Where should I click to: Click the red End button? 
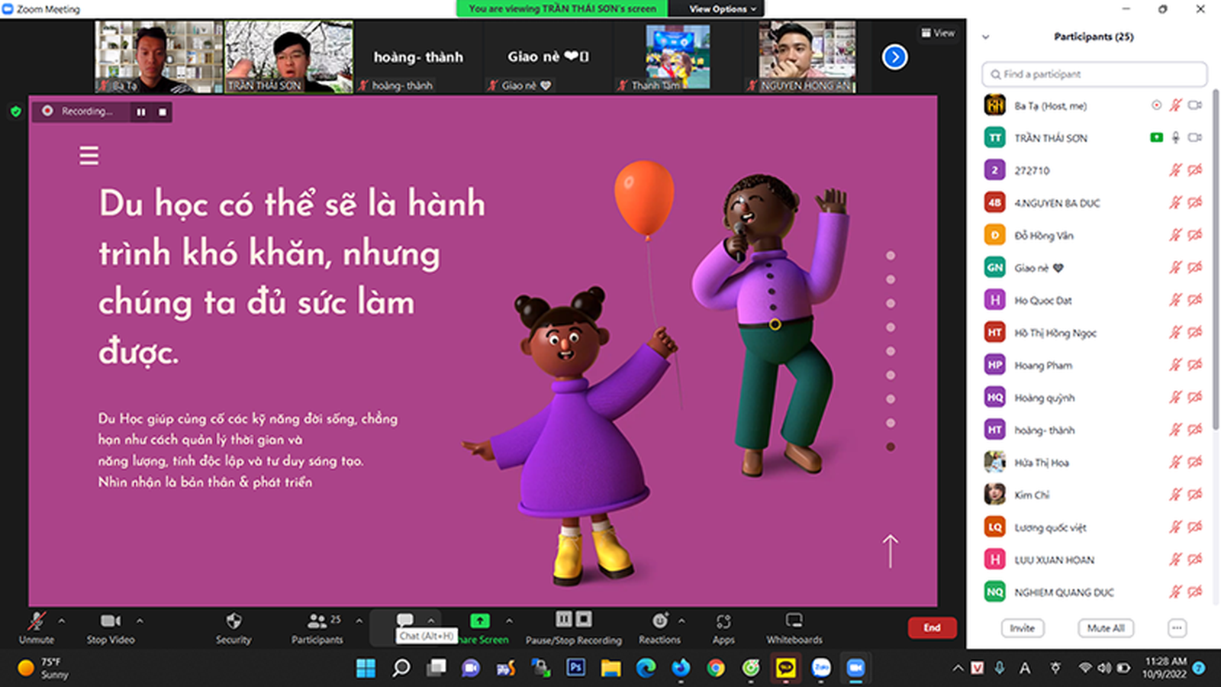[x=932, y=627]
